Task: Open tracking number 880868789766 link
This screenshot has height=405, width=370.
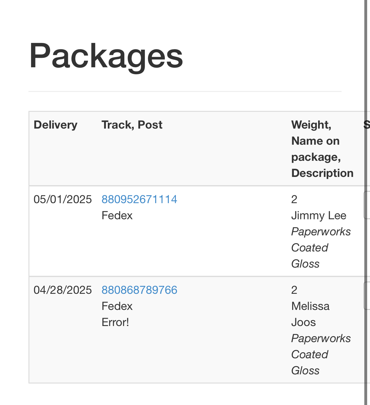Action: click(139, 290)
